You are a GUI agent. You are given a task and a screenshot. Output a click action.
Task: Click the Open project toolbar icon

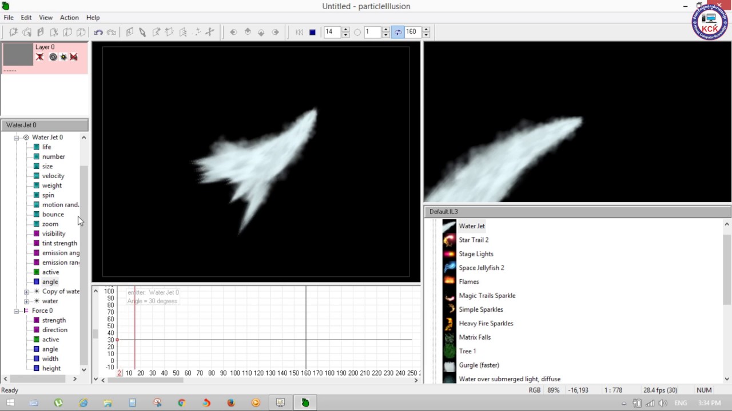coord(27,32)
